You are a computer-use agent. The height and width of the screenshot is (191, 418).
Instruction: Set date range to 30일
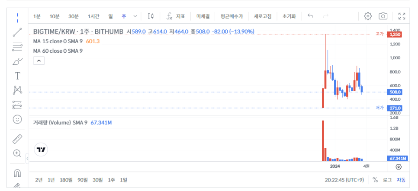click(98, 180)
